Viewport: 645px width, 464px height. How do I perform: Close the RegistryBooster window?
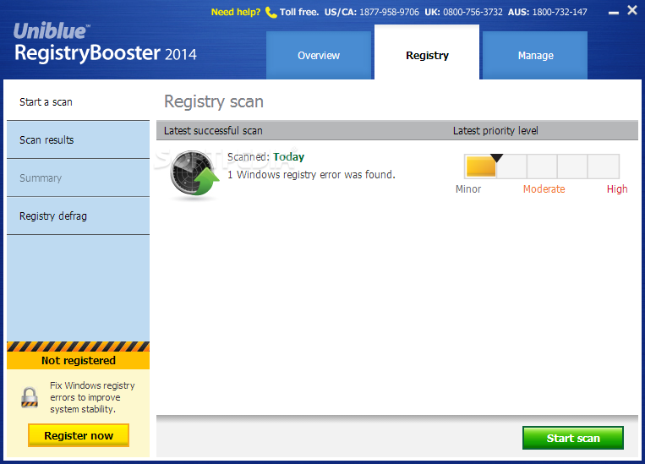tap(632, 10)
